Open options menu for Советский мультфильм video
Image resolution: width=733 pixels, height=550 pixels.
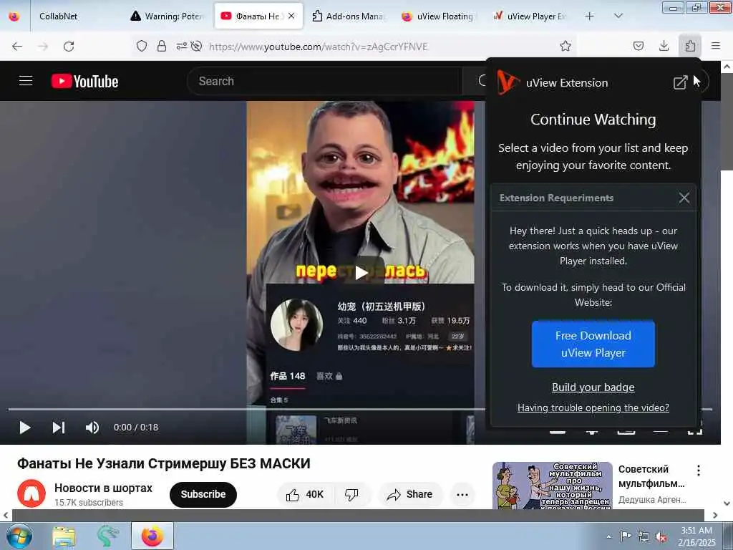tap(699, 471)
